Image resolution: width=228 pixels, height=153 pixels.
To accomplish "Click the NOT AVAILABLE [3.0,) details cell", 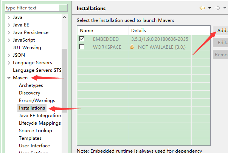I will point(162,47).
